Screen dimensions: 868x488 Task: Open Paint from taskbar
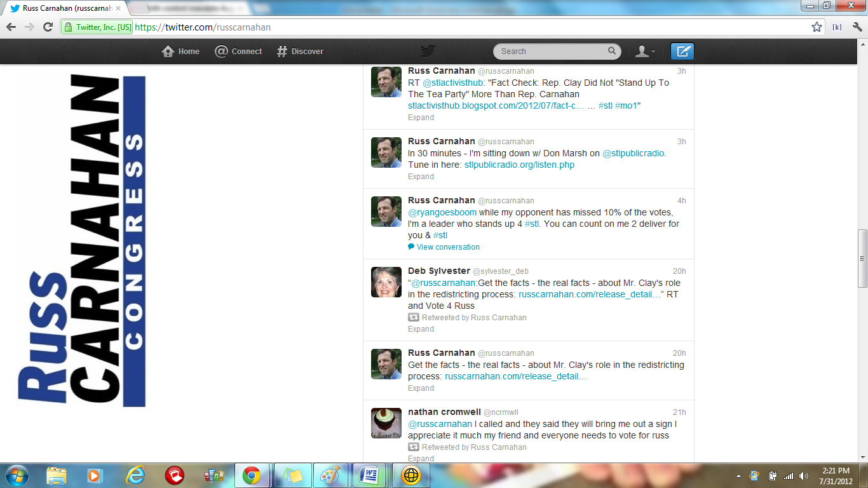pos(330,475)
